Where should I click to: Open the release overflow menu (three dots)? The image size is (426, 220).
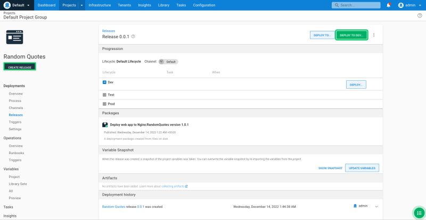coord(374,35)
